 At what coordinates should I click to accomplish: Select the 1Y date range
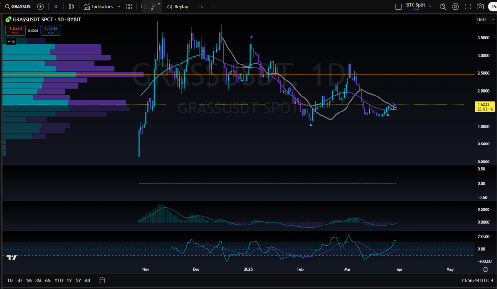69,280
